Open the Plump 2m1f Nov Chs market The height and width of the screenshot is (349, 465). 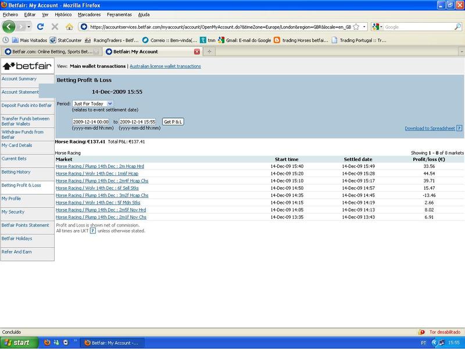[x=101, y=217]
